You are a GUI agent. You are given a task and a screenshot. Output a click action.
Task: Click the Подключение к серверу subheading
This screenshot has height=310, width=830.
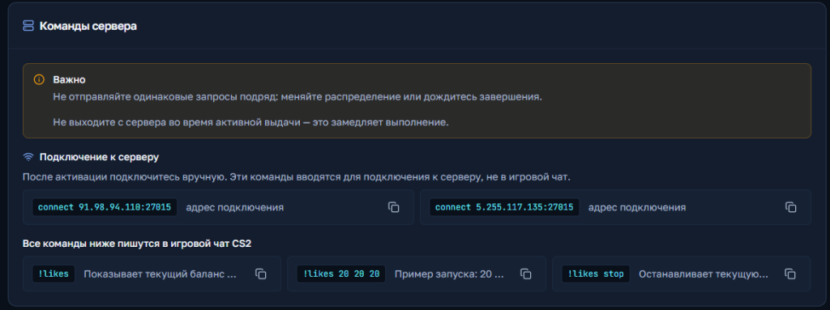click(100, 157)
